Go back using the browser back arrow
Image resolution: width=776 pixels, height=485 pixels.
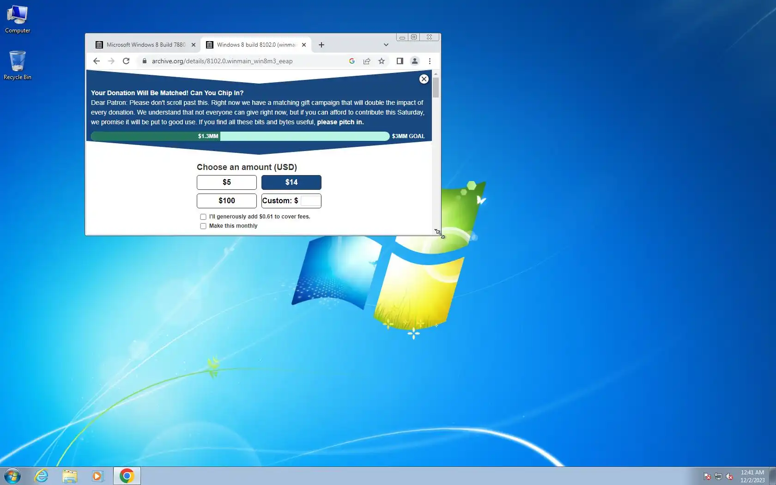point(97,61)
